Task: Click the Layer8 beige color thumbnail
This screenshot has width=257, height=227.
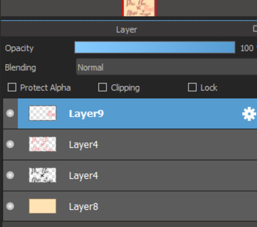Action: click(42, 206)
